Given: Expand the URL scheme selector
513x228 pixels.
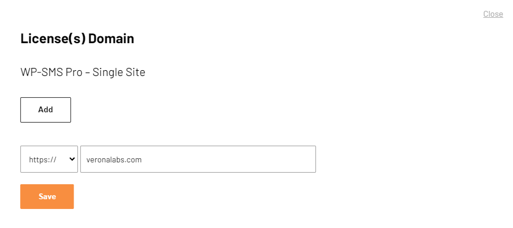Looking at the screenshot, I should click(x=49, y=159).
